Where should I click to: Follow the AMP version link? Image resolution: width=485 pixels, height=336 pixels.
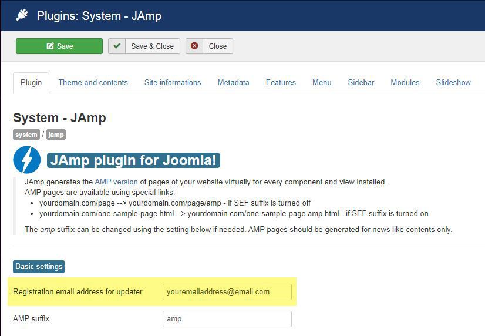point(116,182)
